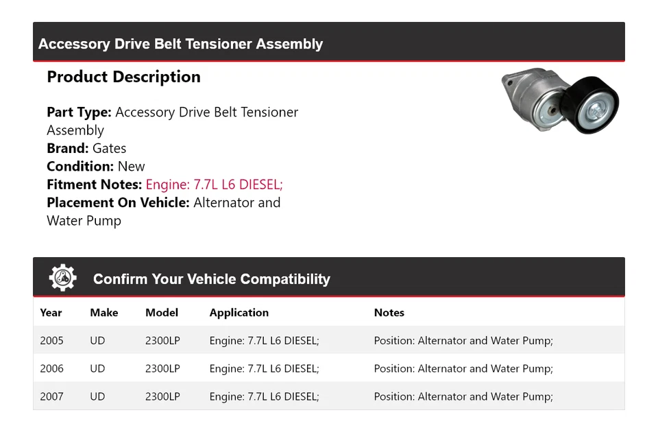The height and width of the screenshot is (432, 658).
Task: Select the 2005 year row cell
Action: pos(51,341)
